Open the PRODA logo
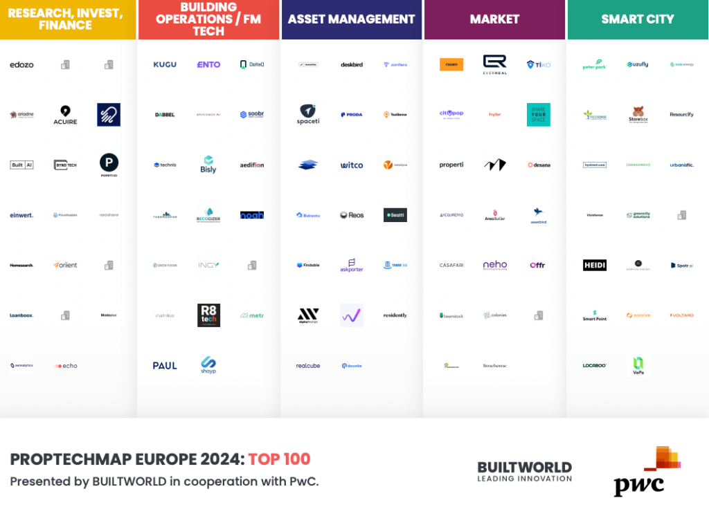Image resolution: width=709 pixels, height=507 pixels. coord(352,114)
